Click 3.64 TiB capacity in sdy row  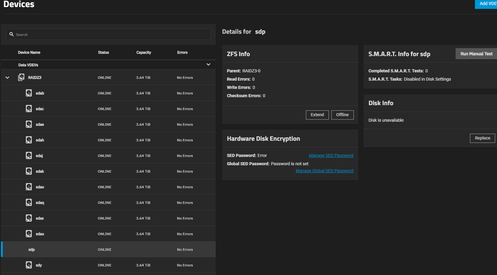(x=143, y=265)
